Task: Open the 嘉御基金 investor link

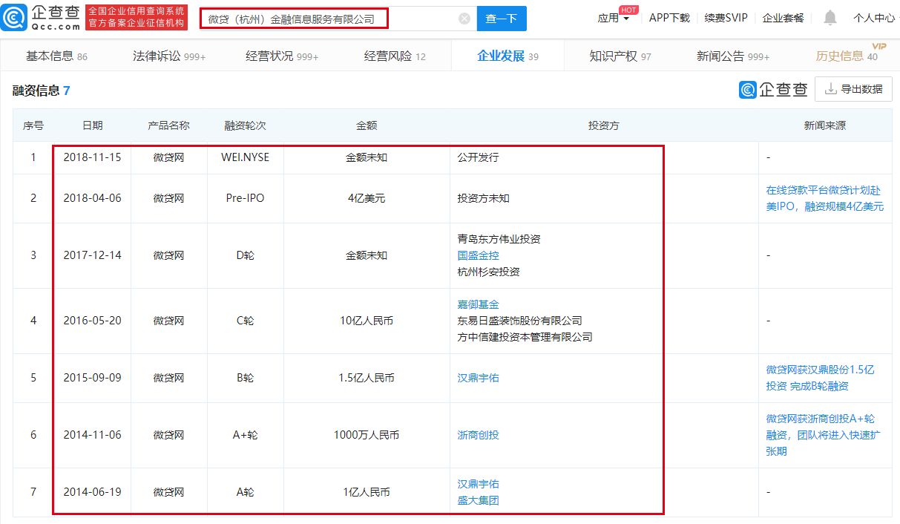Action: click(x=478, y=304)
